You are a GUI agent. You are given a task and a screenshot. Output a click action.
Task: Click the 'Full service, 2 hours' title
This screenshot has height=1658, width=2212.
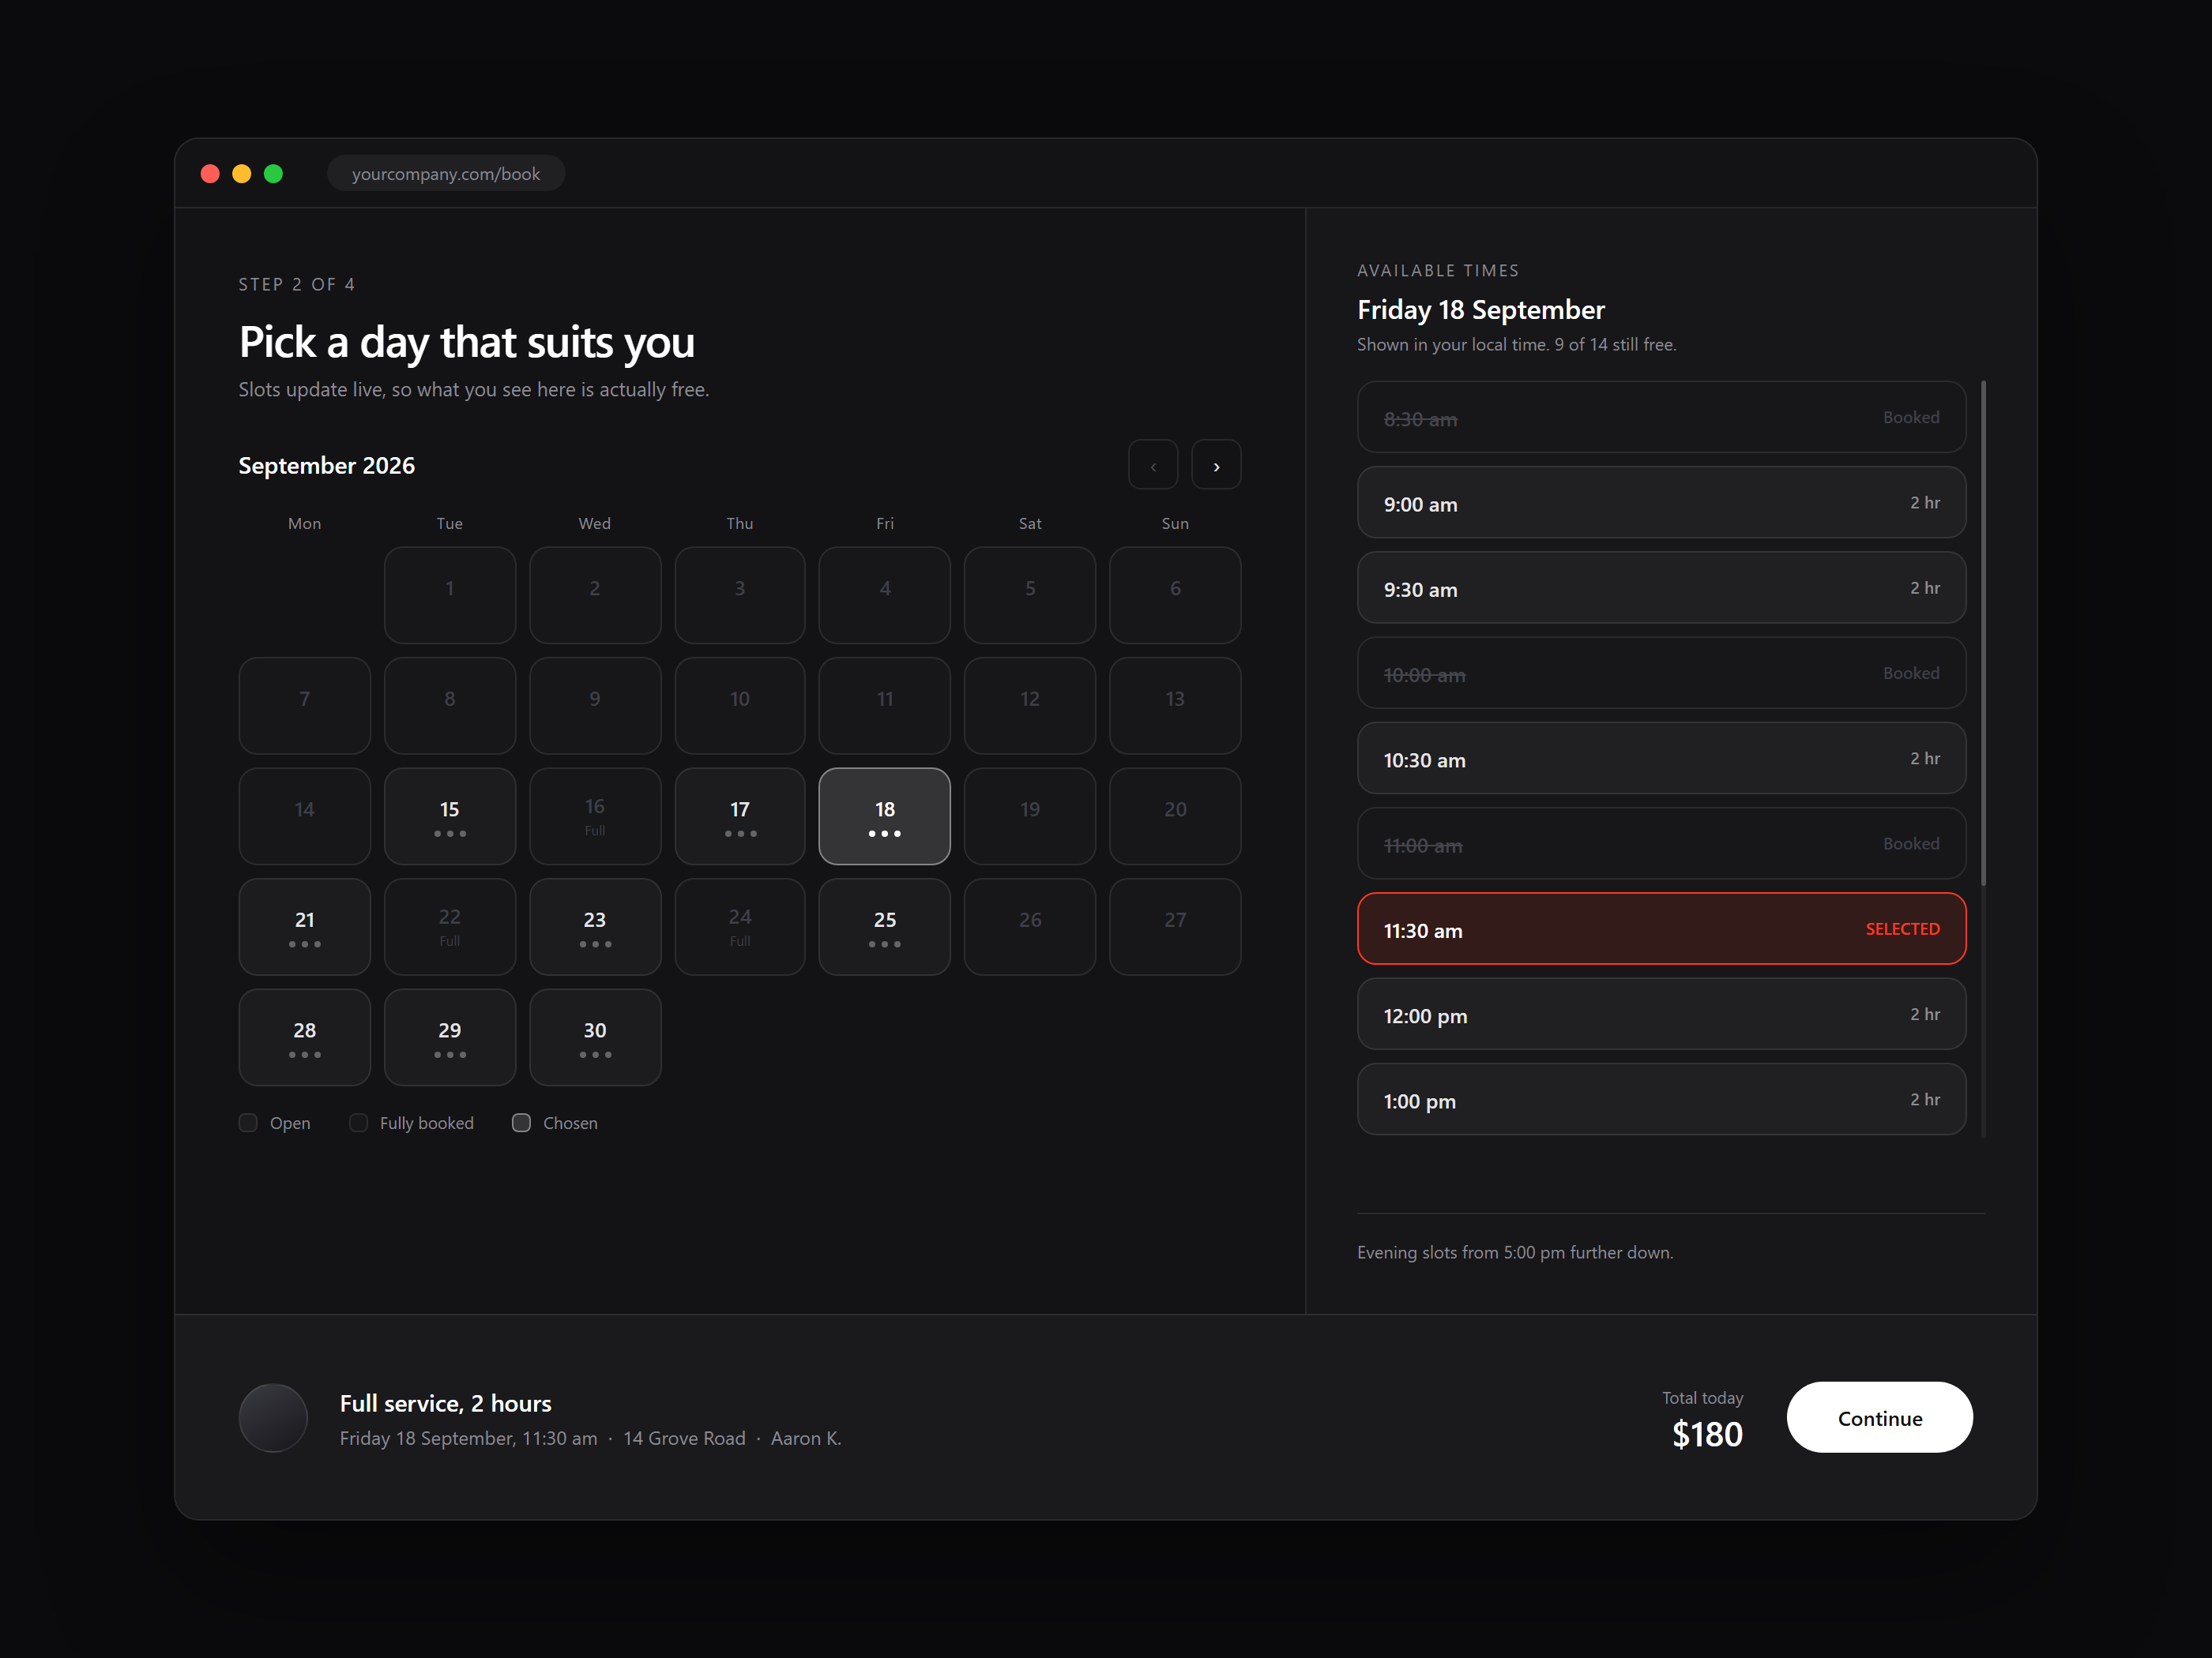(446, 1403)
